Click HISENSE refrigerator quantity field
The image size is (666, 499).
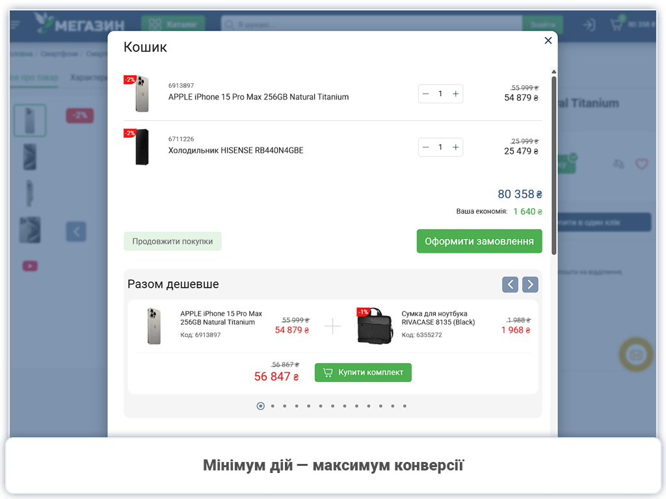(440, 147)
